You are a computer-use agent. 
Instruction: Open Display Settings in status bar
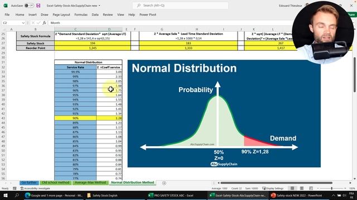tap(273, 188)
